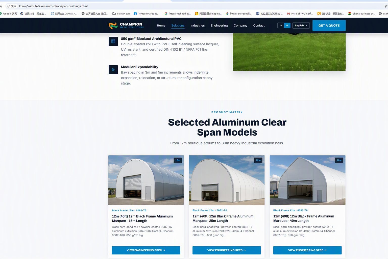Click the "Modular Expandability" heading text
The height and width of the screenshot is (259, 388).
(139, 67)
